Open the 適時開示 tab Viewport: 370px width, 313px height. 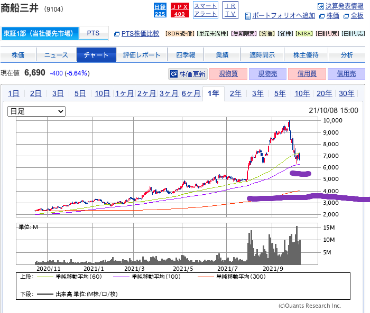pyautogui.click(x=262, y=55)
